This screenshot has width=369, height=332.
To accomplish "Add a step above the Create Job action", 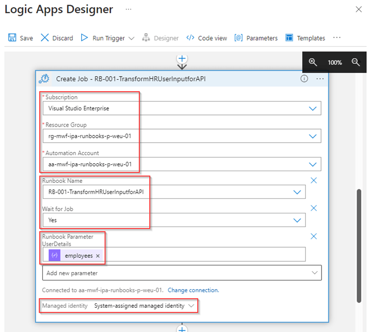I will pyautogui.click(x=182, y=58).
